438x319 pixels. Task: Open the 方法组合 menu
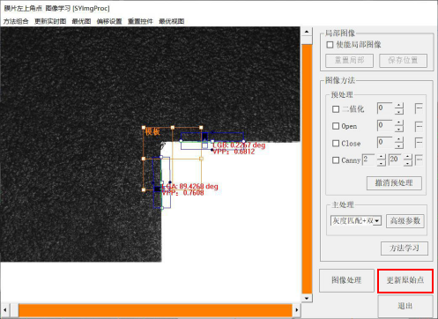[16, 21]
